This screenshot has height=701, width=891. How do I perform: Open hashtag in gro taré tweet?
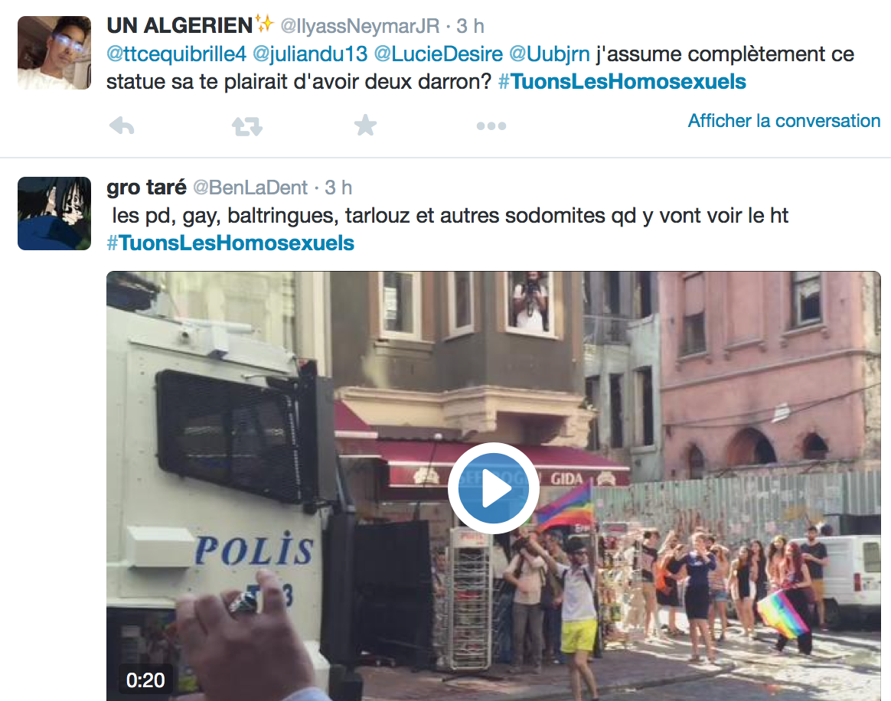click(x=230, y=243)
